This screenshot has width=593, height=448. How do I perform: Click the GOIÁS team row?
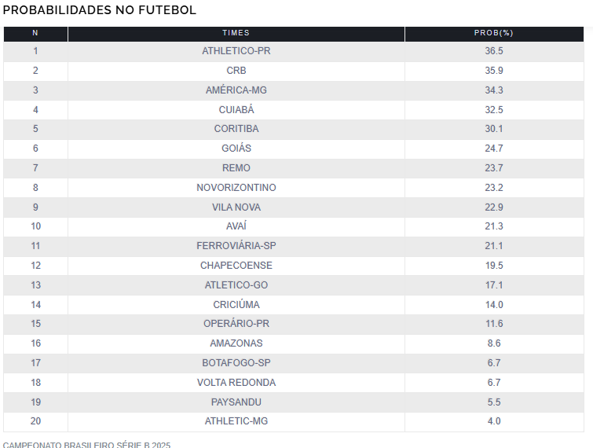(x=236, y=149)
